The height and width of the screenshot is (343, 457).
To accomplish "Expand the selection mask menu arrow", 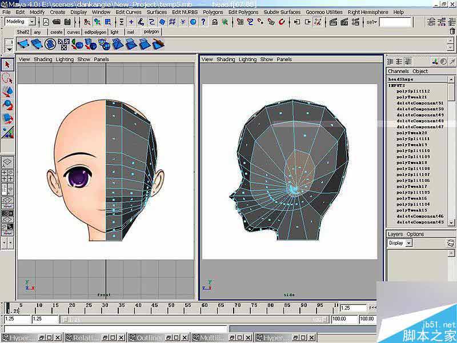I will (x=122, y=22).
